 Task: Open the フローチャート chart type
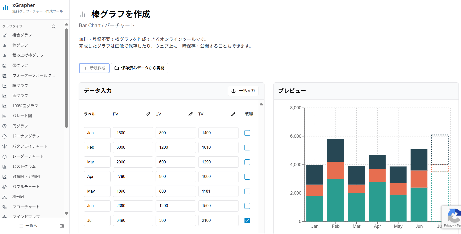(x=26, y=207)
